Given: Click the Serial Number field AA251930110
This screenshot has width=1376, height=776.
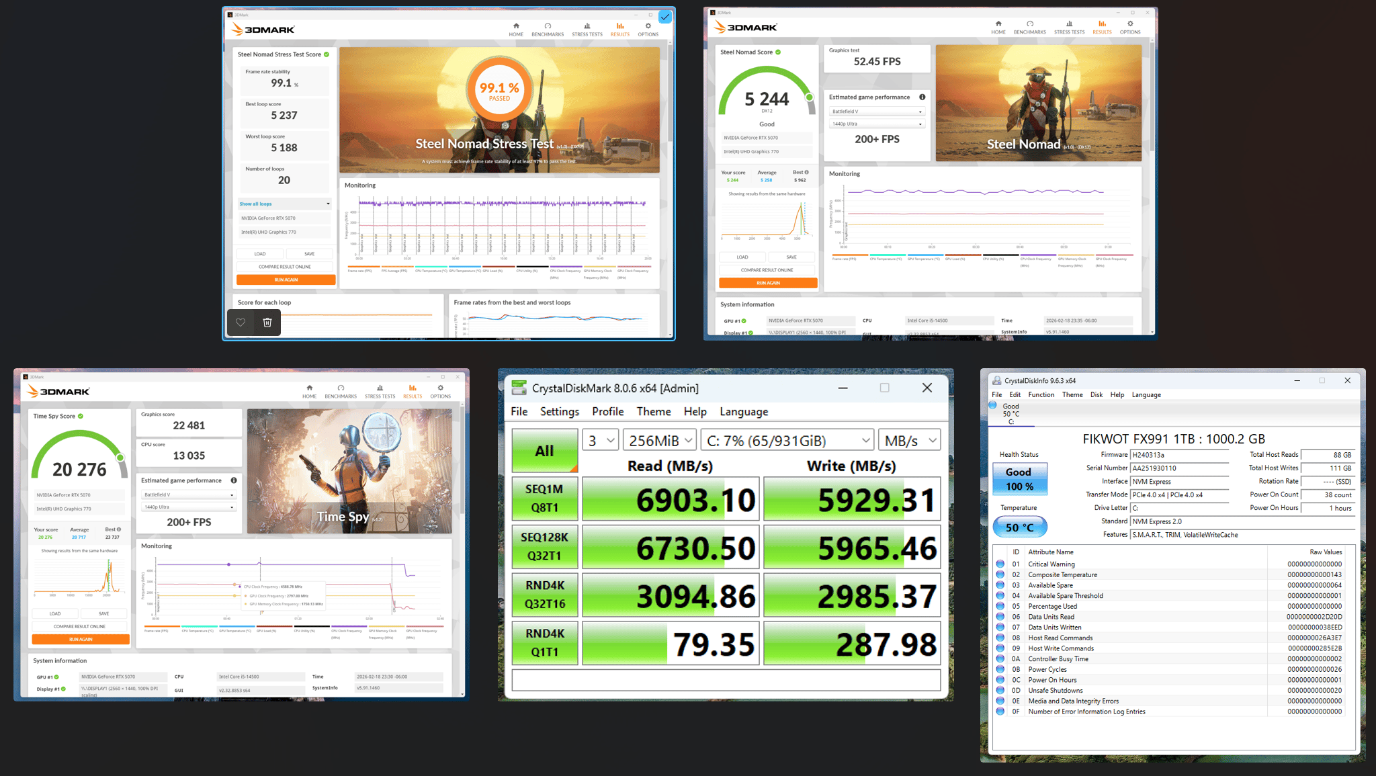Looking at the screenshot, I should 1180,468.
